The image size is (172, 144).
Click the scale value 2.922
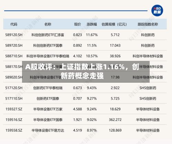(x=115, y=88)
